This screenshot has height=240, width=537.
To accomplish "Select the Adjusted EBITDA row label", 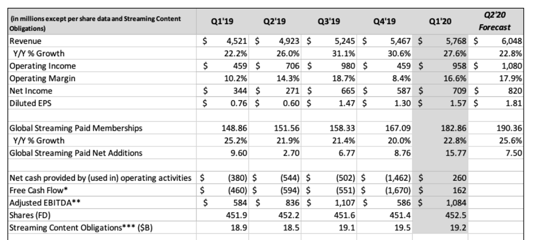I will [37, 203].
